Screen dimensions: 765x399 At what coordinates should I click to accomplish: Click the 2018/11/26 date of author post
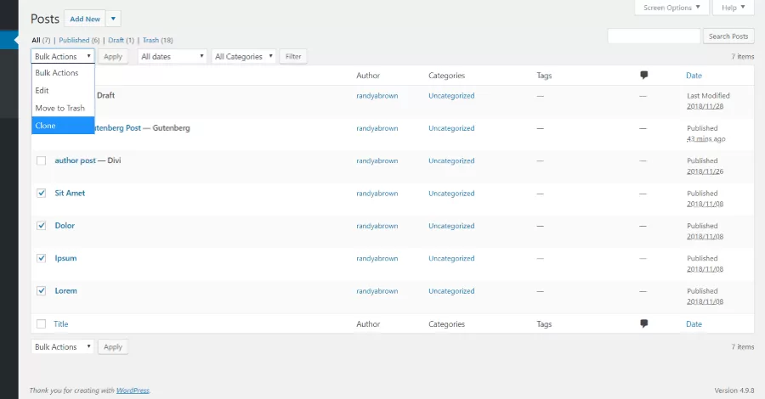click(705, 171)
